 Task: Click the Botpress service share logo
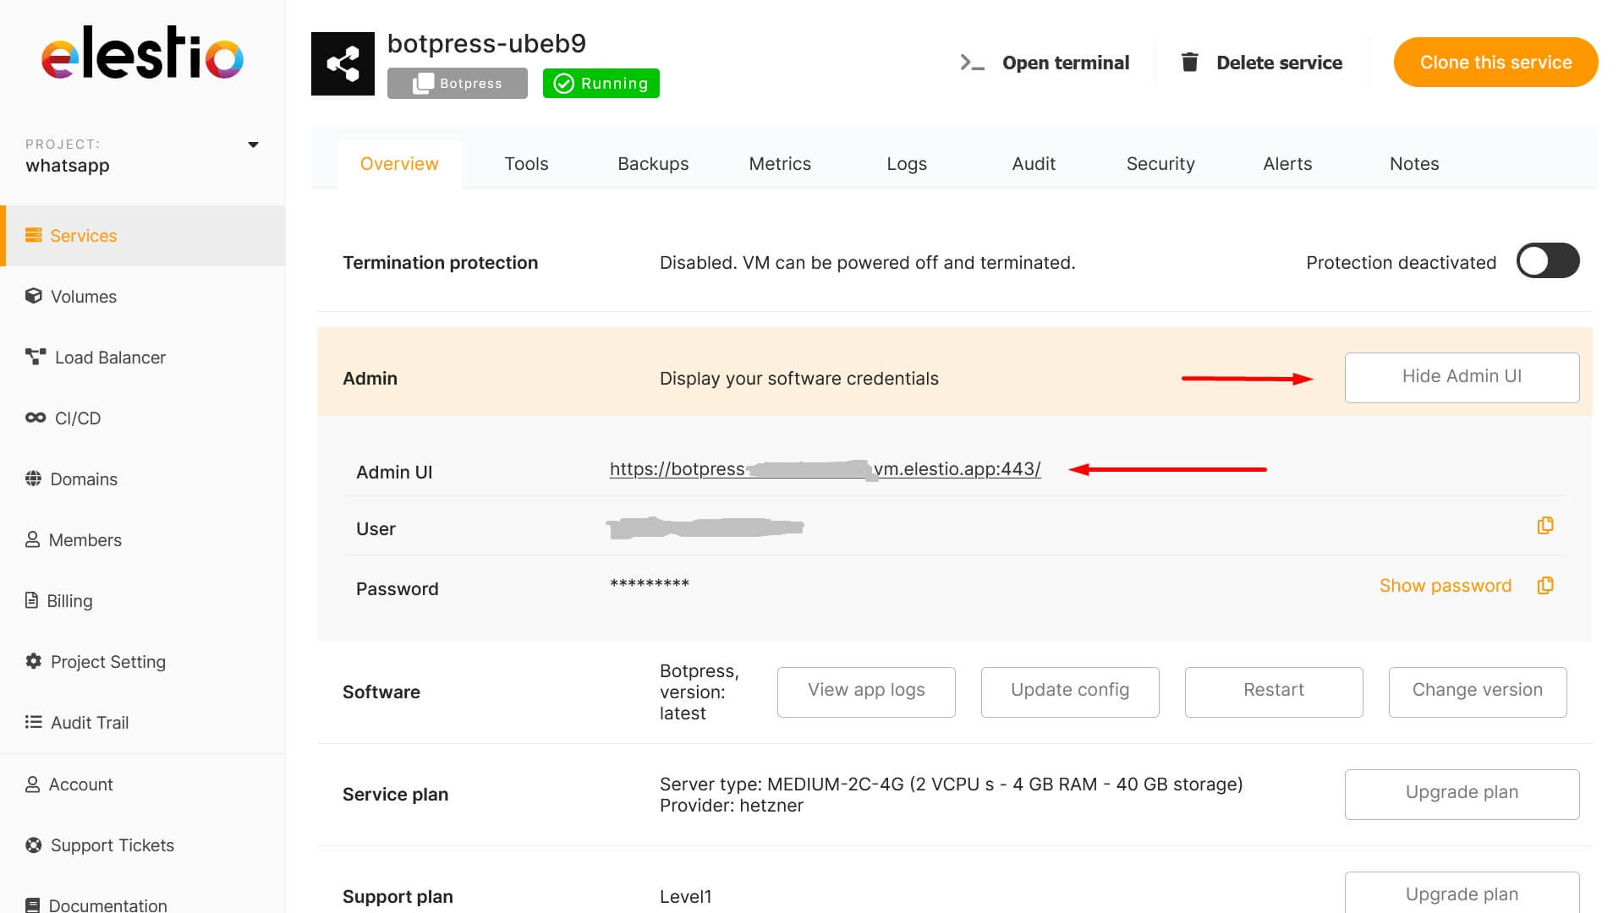click(x=343, y=63)
